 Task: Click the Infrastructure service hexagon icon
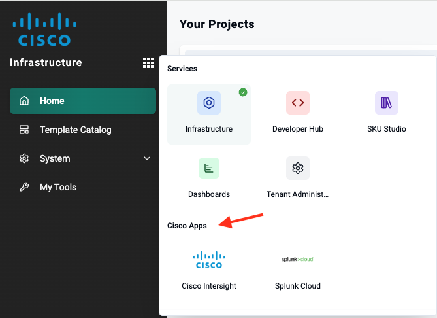pyautogui.click(x=209, y=103)
